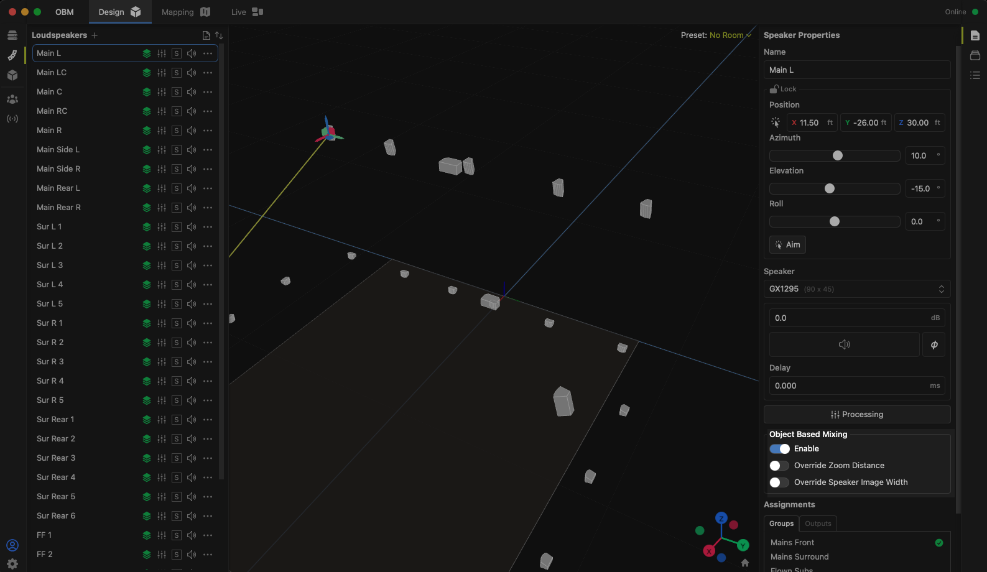Click the sort loudspeakers arrows icon

pos(219,35)
